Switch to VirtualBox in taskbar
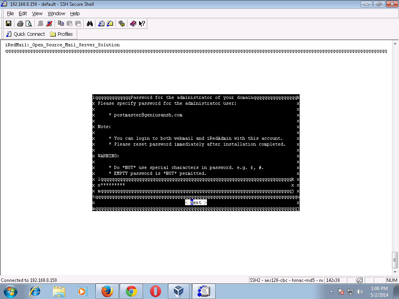 pyautogui.click(x=178, y=291)
